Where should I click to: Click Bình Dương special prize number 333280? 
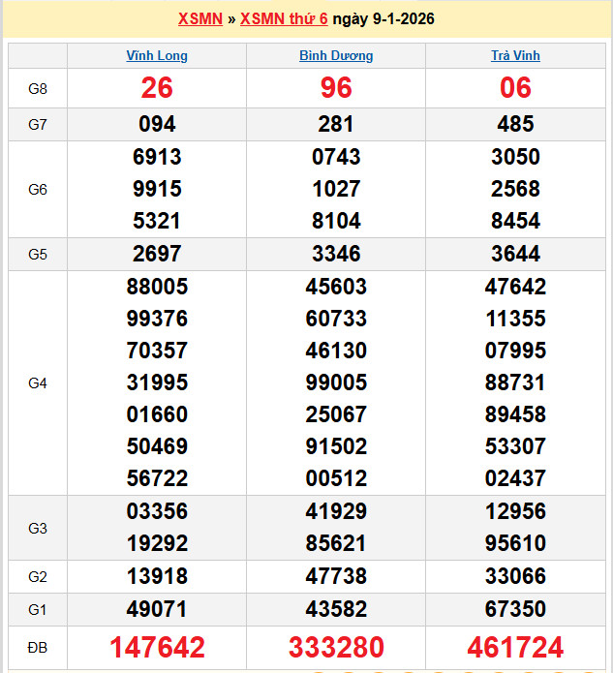336,647
